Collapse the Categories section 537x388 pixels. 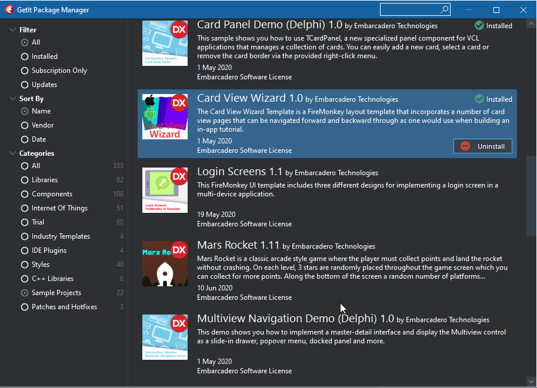[x=13, y=153]
